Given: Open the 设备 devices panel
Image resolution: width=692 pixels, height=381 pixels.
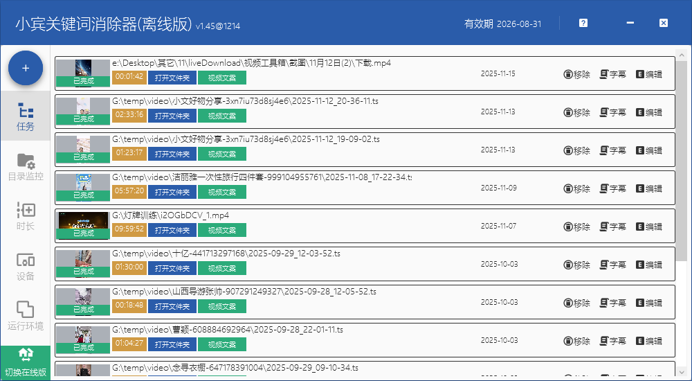Looking at the screenshot, I should coord(26,267).
